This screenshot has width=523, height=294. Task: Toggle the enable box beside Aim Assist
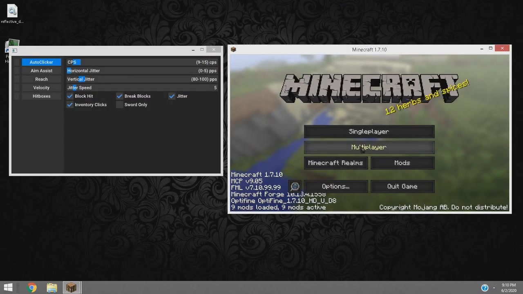tap(17, 71)
